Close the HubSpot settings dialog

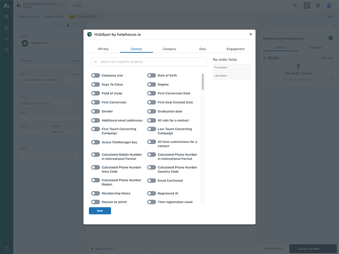pyautogui.click(x=251, y=34)
